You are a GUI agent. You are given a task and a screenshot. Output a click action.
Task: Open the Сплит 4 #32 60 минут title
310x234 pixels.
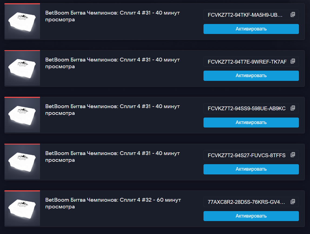click(113, 203)
